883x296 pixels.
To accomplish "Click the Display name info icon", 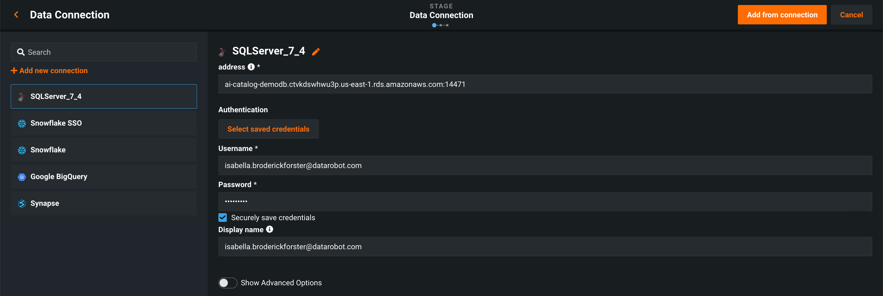I will pos(270,229).
